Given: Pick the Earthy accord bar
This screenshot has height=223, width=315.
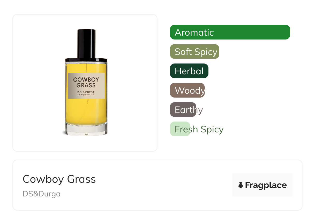Looking at the screenshot, I should point(183,110).
